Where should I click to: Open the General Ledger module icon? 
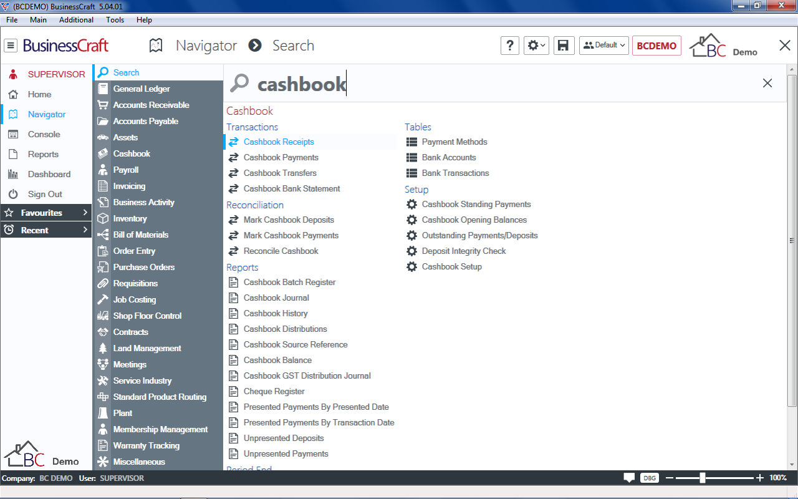(x=103, y=89)
